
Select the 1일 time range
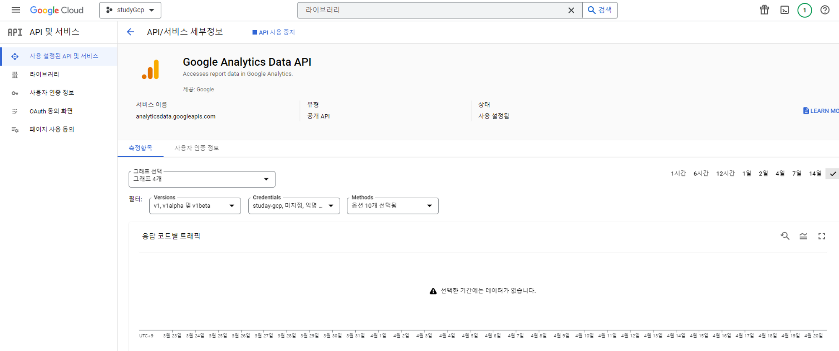(x=747, y=173)
